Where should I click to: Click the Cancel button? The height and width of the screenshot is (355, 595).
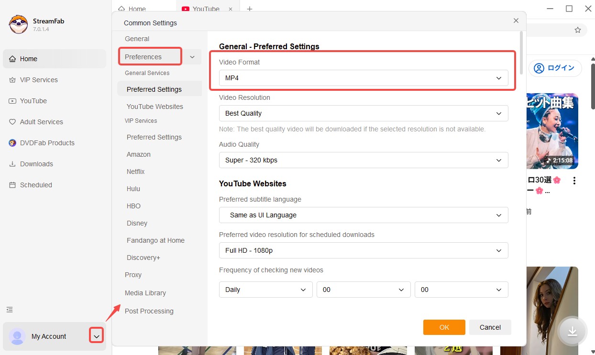(490, 327)
